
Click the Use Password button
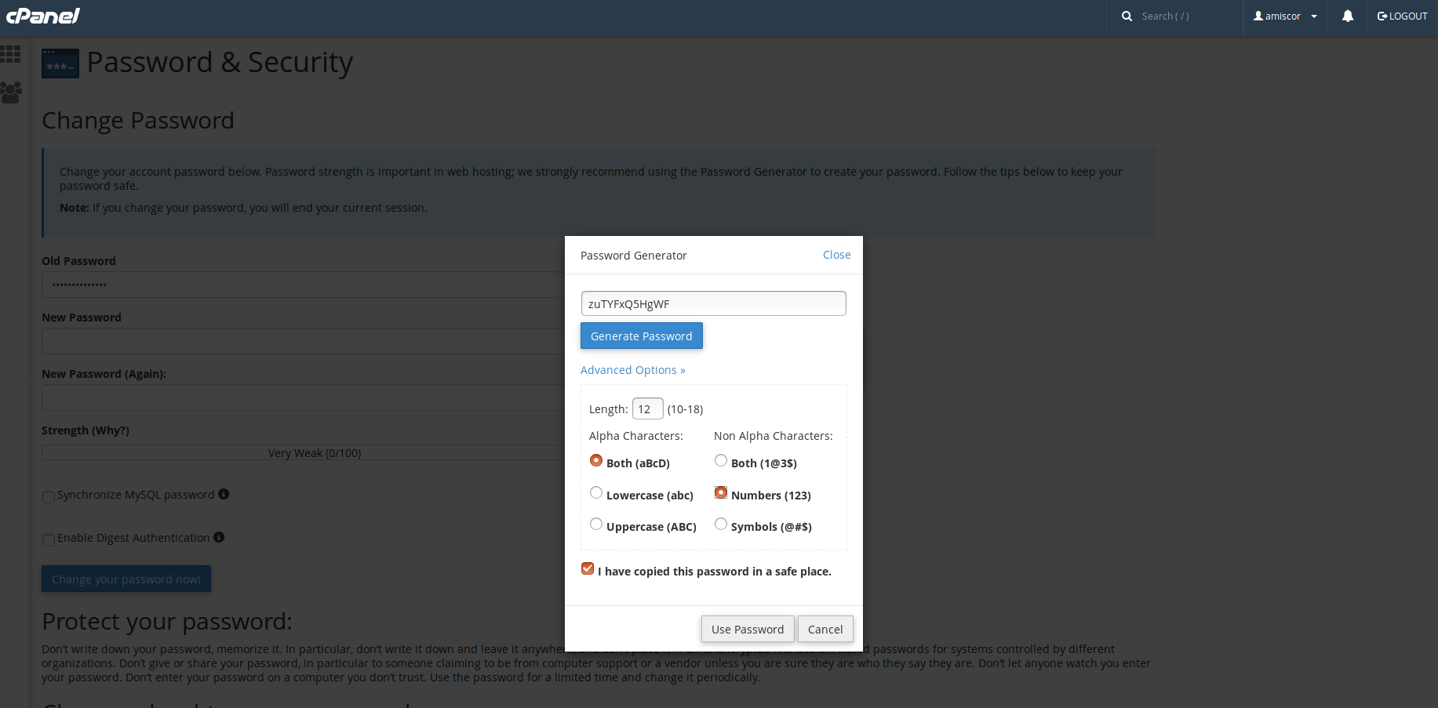tap(748, 629)
